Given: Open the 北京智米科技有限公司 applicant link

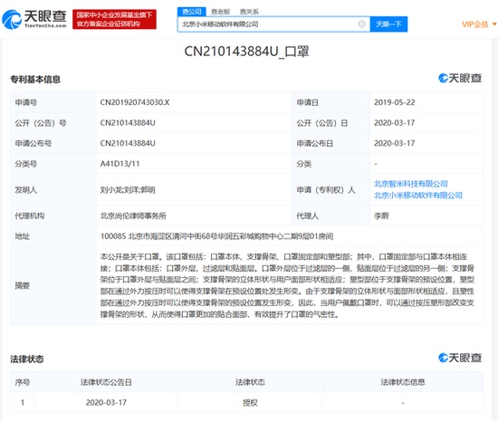Looking at the screenshot, I should point(411,184).
